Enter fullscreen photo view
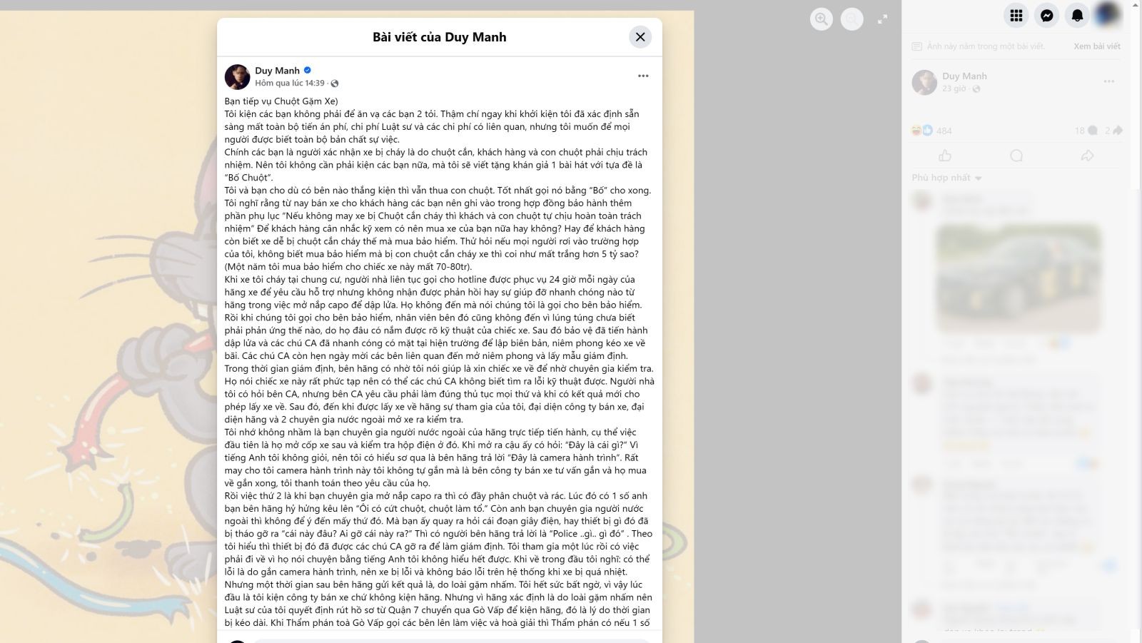Viewport: 1142px width, 643px height. point(883,19)
